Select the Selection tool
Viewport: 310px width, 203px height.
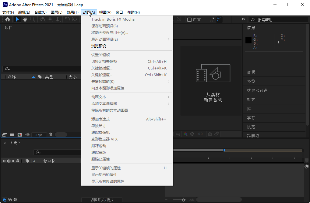17,19
